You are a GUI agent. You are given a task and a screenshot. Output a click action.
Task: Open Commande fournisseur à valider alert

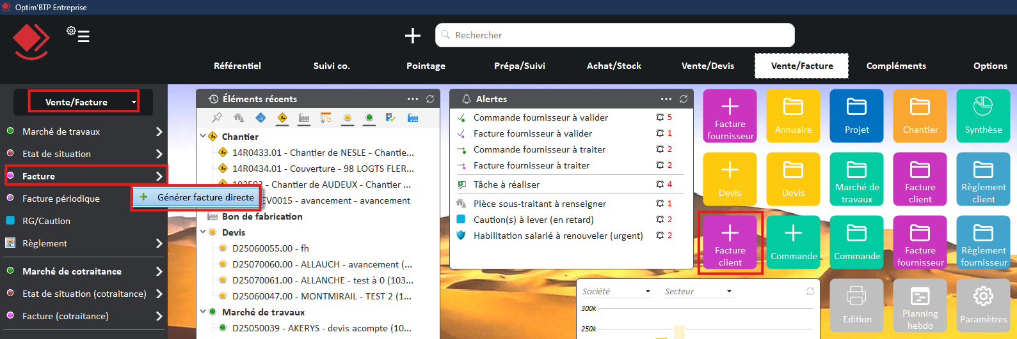click(540, 117)
